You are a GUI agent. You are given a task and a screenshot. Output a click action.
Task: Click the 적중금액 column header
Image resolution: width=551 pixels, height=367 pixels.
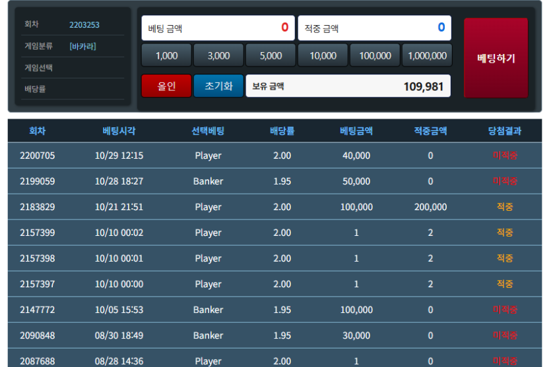(x=430, y=131)
